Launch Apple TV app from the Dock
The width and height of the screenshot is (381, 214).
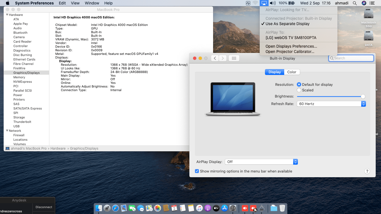(x=216, y=208)
